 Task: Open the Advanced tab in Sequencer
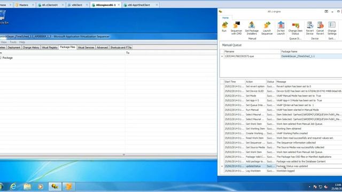[102, 47]
